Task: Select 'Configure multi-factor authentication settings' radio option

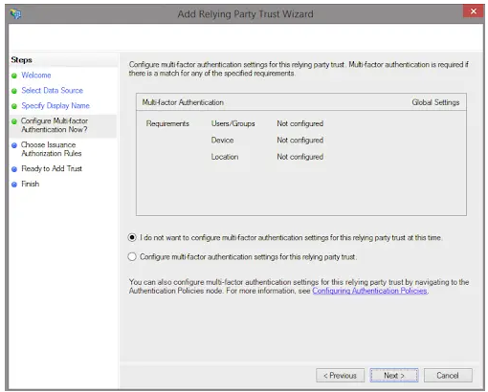Action: pos(132,257)
